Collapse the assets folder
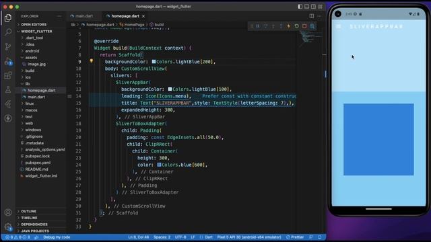 [31, 58]
